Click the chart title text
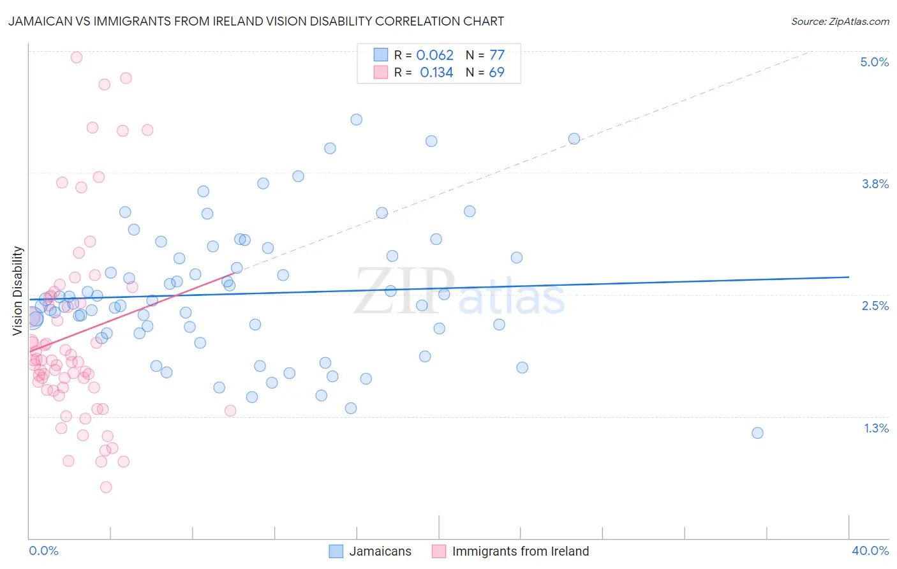This screenshot has height=569, width=897. click(256, 21)
